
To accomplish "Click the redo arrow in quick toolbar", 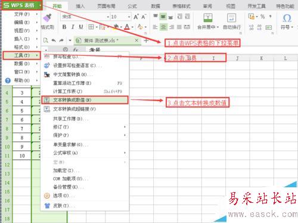I will click(61, 40).
